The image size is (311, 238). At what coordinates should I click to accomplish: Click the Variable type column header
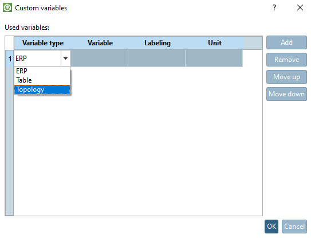point(42,43)
